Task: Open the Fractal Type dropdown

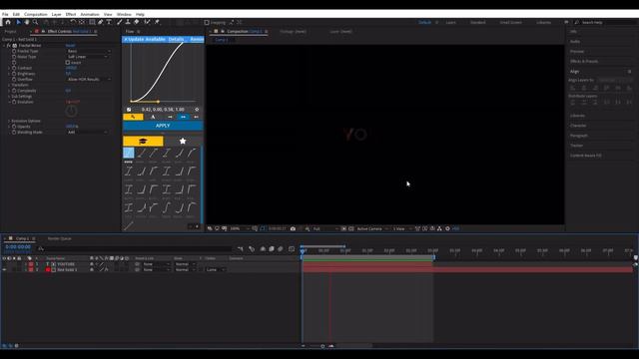Action: pyautogui.click(x=89, y=51)
